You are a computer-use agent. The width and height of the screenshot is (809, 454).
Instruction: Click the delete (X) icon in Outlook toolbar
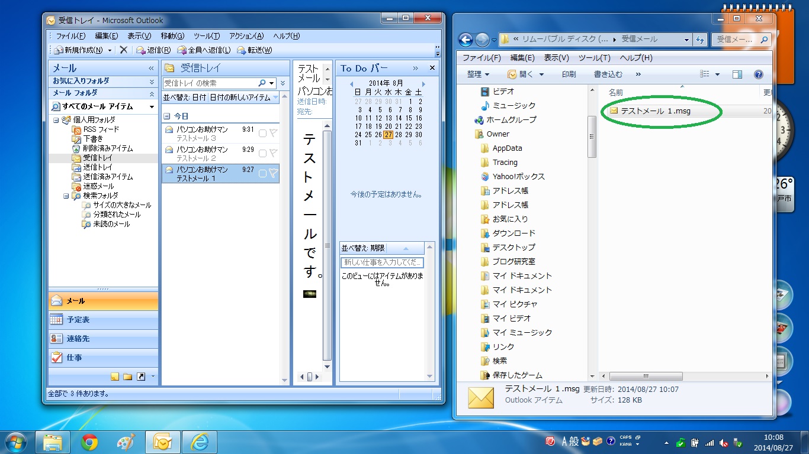[x=123, y=50]
